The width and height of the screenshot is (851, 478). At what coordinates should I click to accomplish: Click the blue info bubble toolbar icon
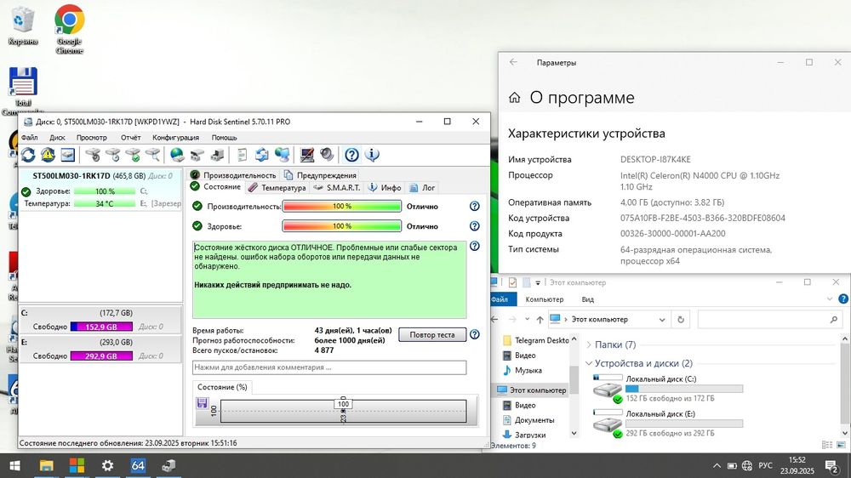click(x=373, y=155)
